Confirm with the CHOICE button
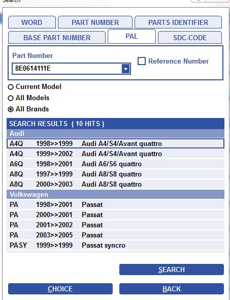Screen dimensions: 230x300 60,289
